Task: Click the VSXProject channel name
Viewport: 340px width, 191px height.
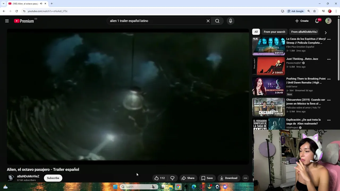Action: click(x=292, y=128)
